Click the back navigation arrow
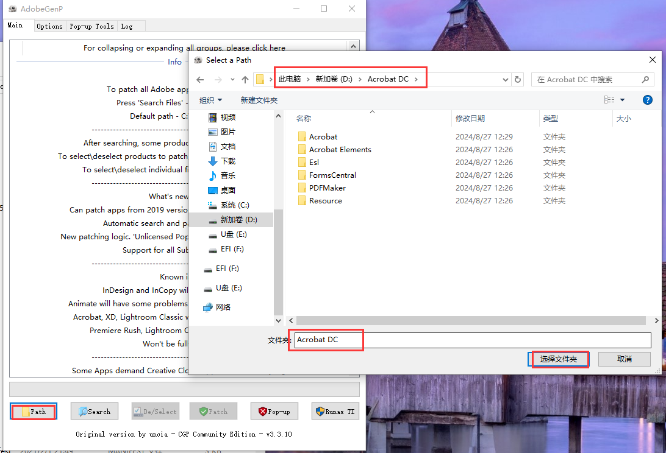The height and width of the screenshot is (453, 666). pyautogui.click(x=199, y=79)
